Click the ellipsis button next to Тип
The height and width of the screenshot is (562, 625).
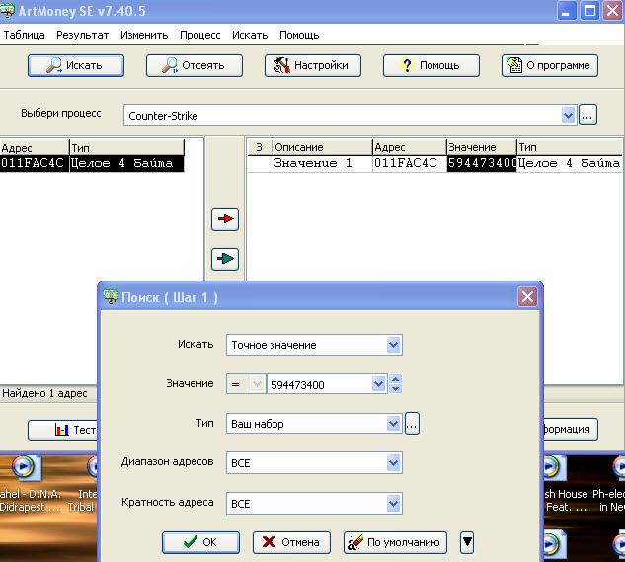[x=412, y=424]
